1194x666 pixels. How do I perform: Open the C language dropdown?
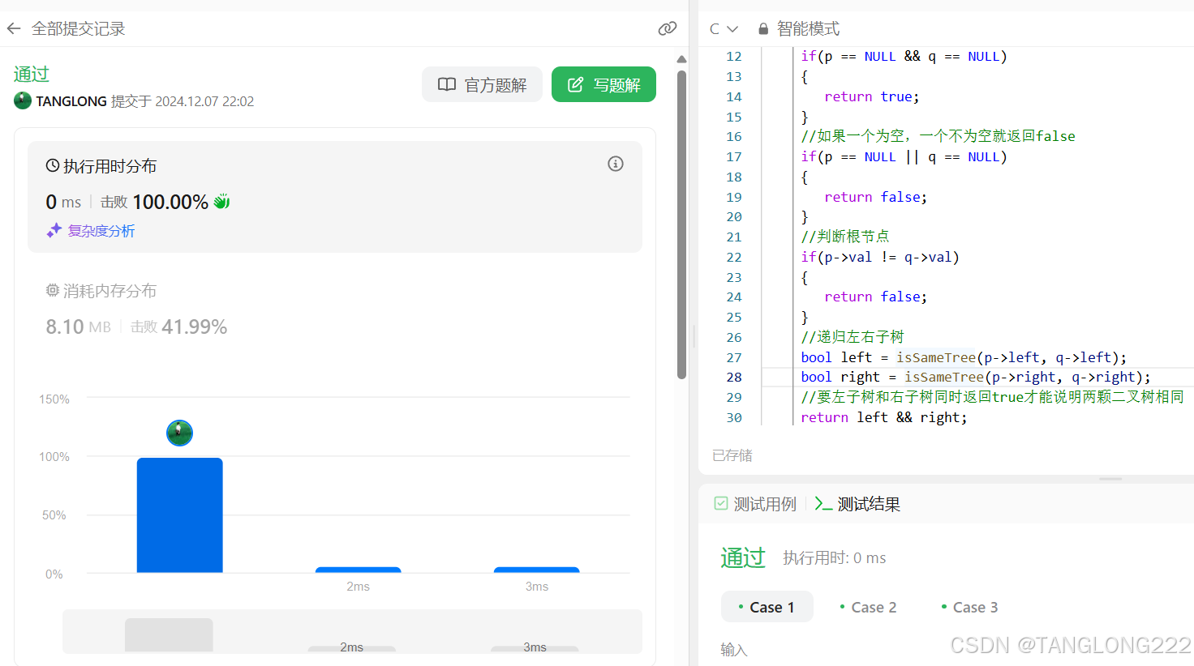tap(724, 29)
